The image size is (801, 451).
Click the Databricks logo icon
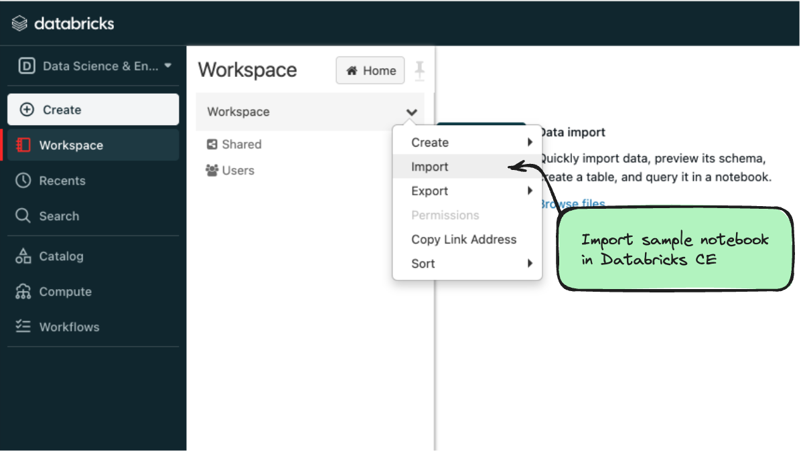[19, 24]
